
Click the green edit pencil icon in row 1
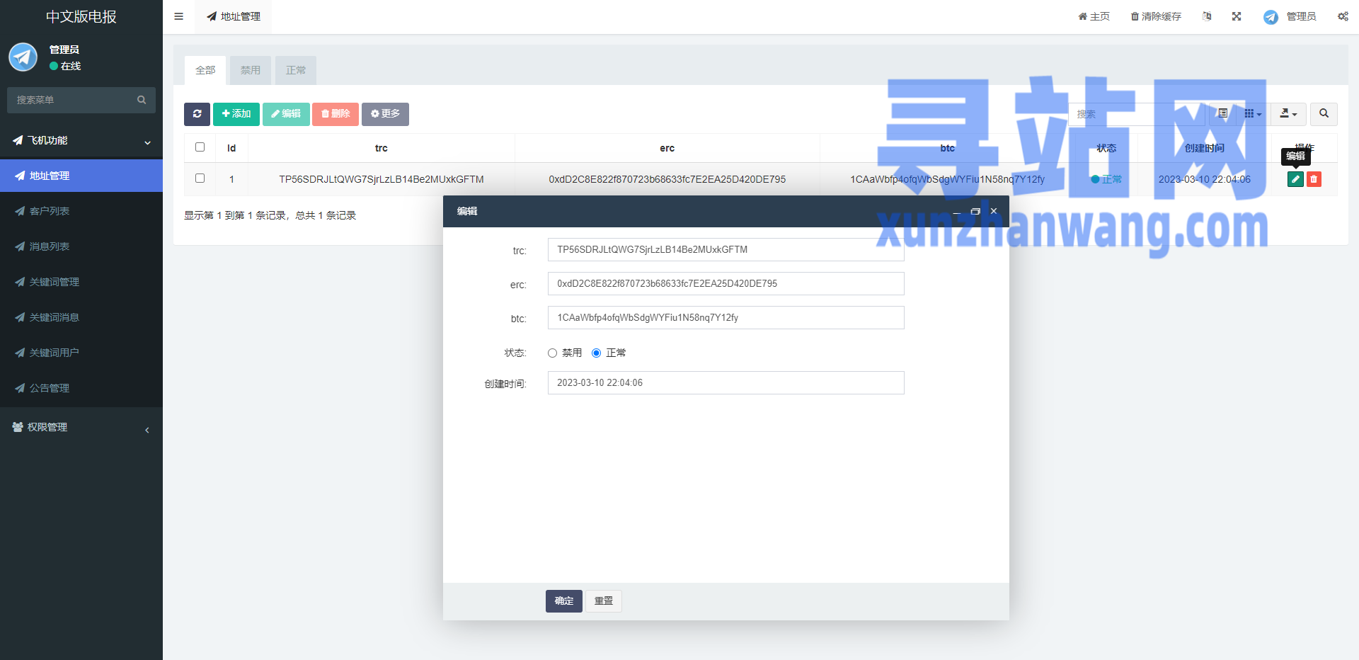coord(1295,179)
